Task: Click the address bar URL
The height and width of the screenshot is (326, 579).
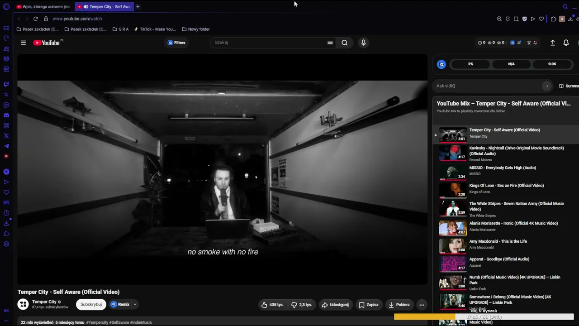Action: point(77,19)
